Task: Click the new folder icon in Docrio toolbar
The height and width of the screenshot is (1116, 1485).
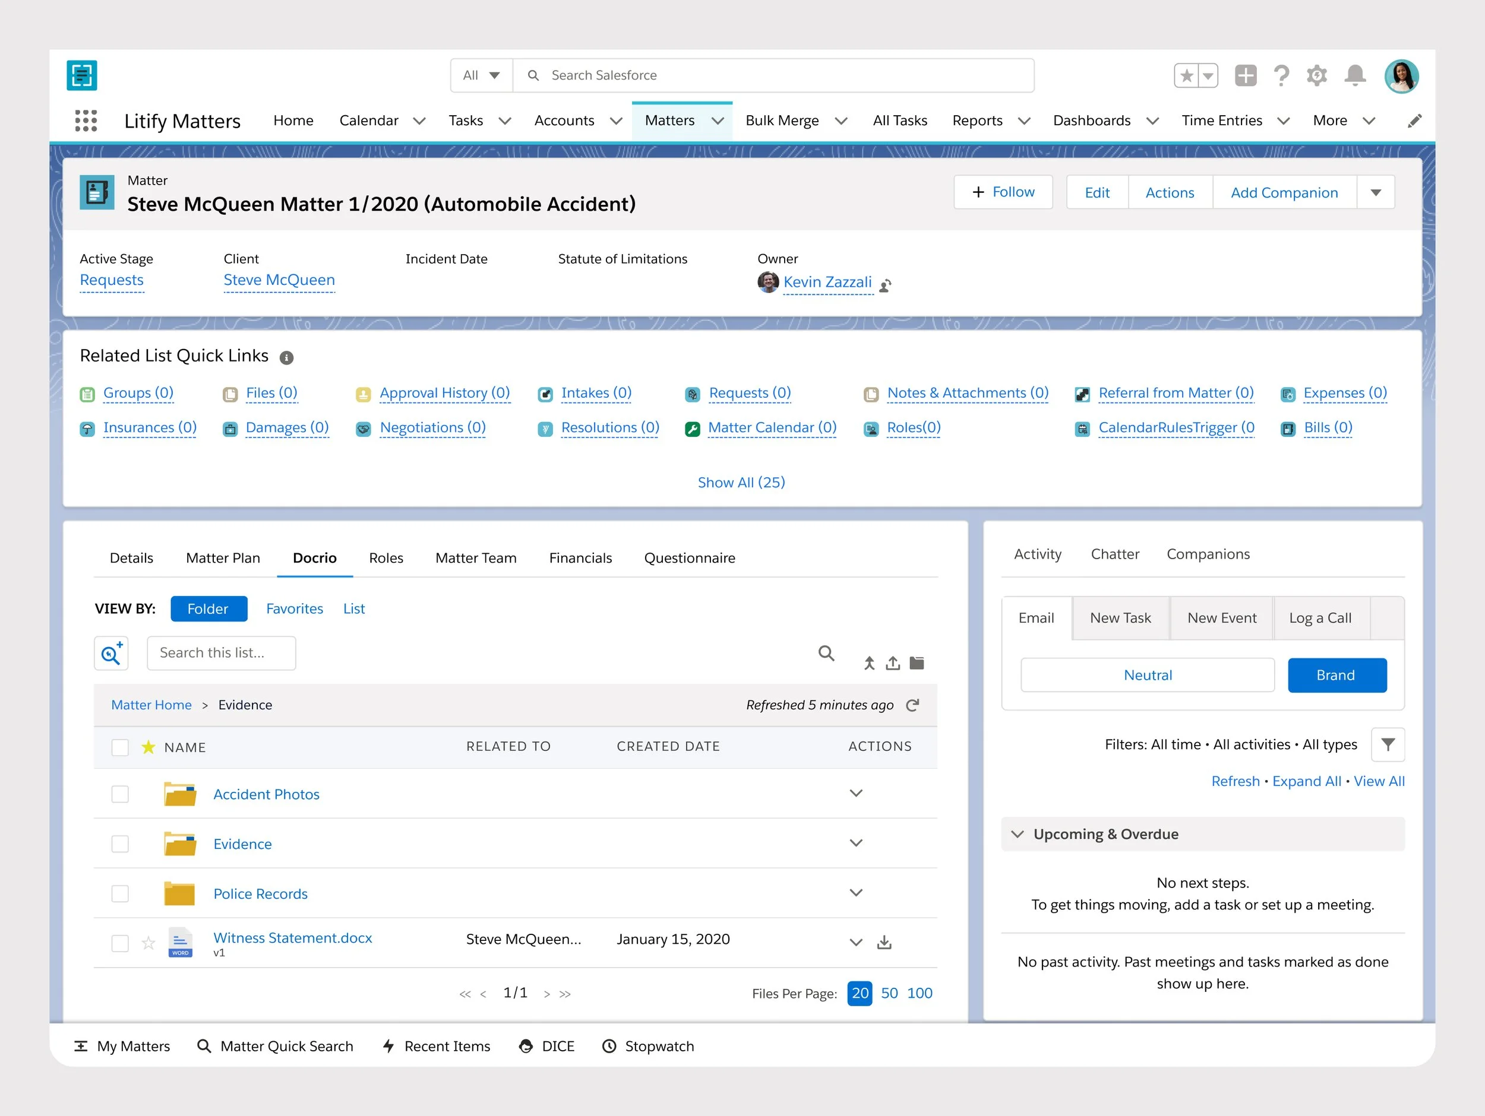Action: click(917, 663)
